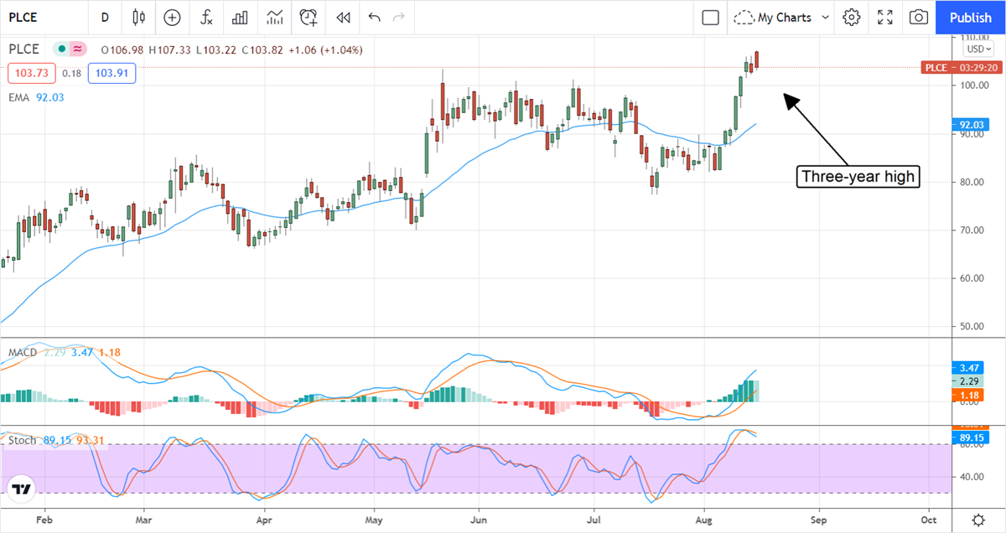Open Indicator Templates icon

[275, 17]
